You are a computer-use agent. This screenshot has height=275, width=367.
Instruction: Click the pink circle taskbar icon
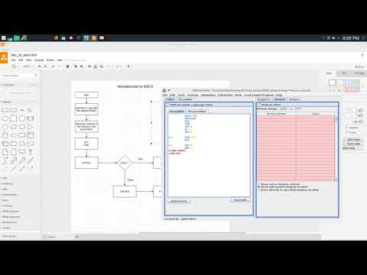click(x=71, y=38)
